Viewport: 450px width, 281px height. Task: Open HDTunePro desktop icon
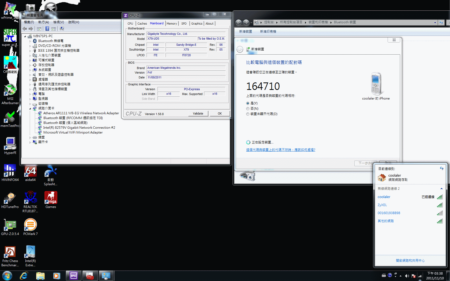point(10,200)
